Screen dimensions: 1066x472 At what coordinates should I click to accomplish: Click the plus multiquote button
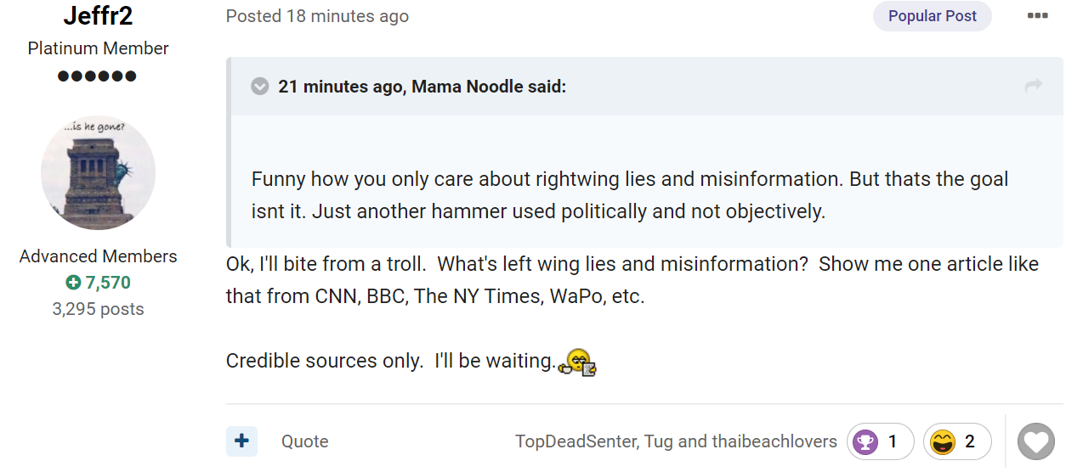pyautogui.click(x=241, y=441)
